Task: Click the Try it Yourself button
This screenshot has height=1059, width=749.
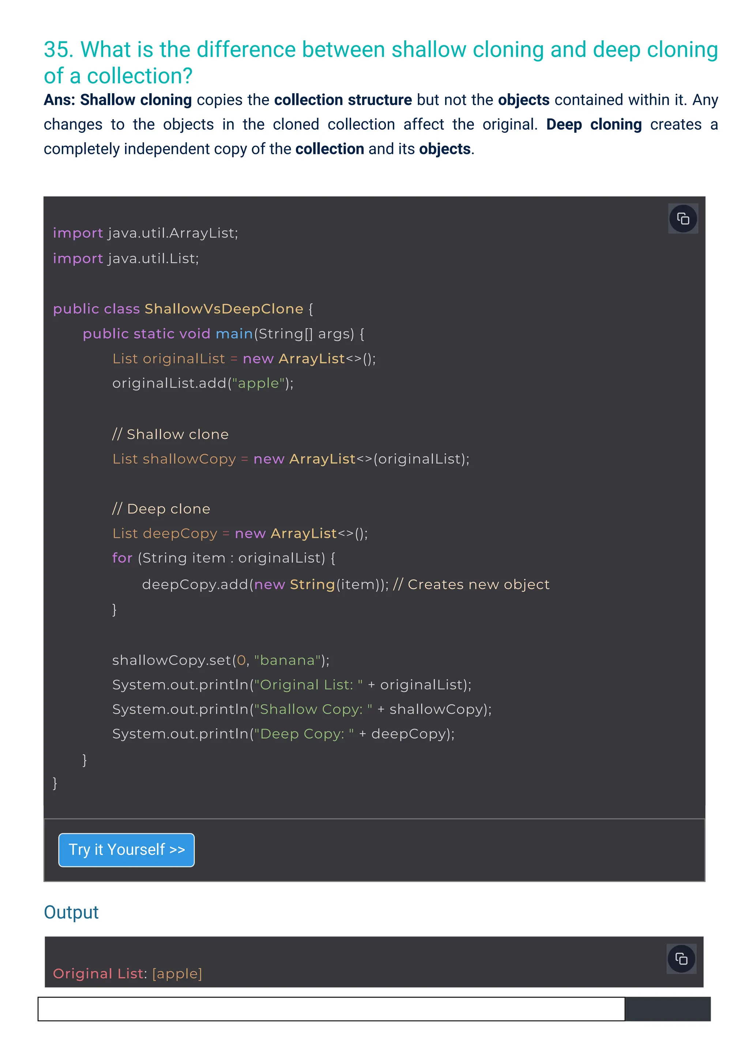Action: tap(127, 849)
